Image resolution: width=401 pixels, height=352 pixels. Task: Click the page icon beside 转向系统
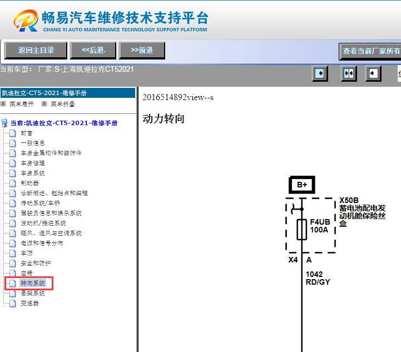coord(13,283)
